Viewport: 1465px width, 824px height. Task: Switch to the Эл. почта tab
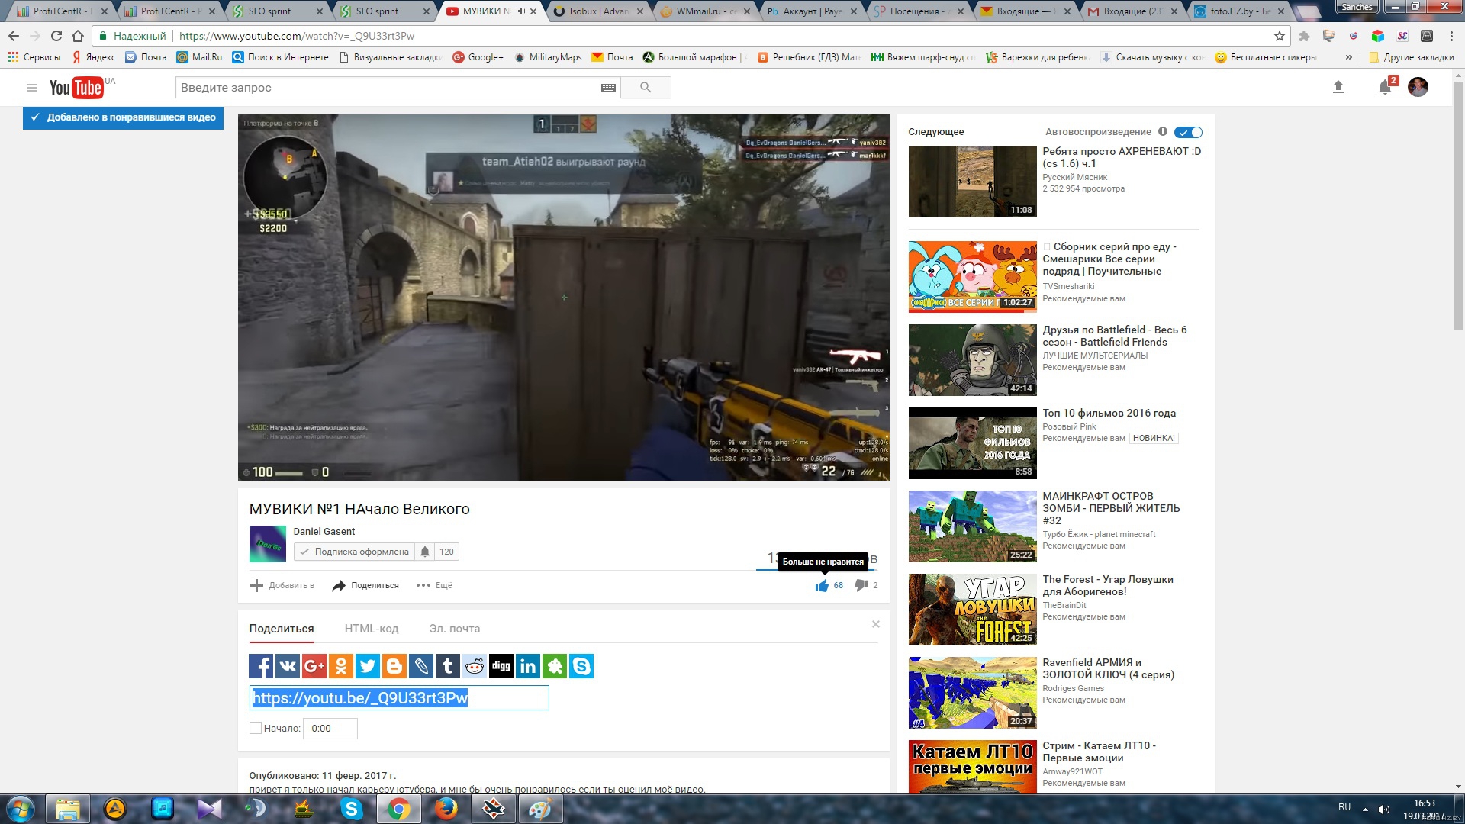[x=455, y=629]
